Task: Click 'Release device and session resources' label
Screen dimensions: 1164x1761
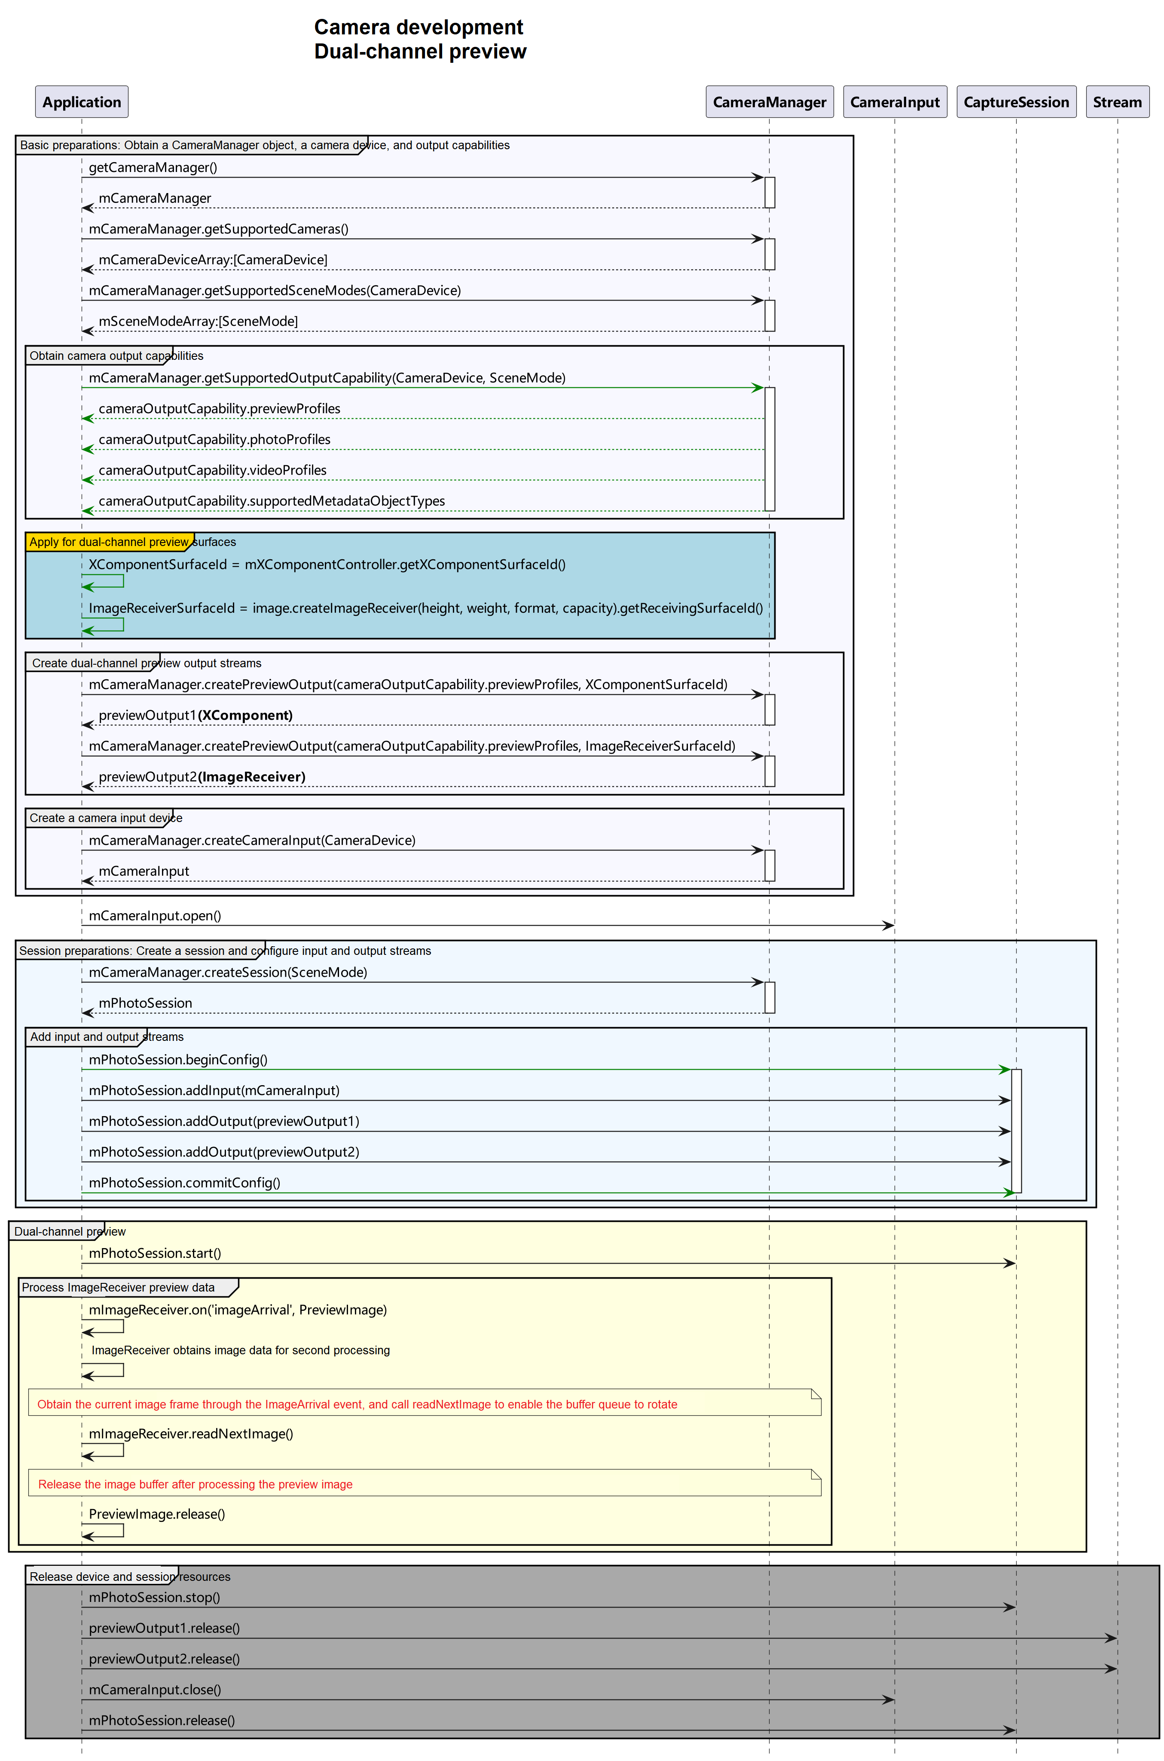Action: point(130,1577)
